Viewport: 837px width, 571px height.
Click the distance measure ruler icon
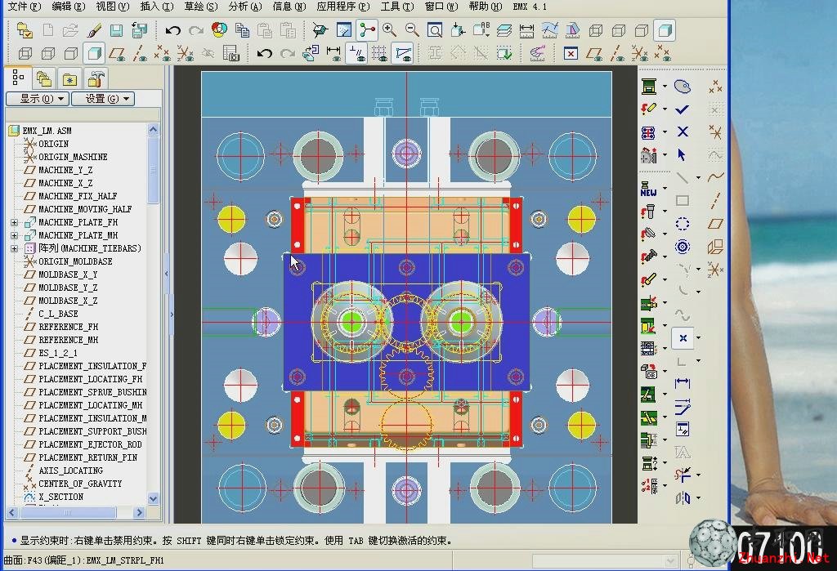527,30
